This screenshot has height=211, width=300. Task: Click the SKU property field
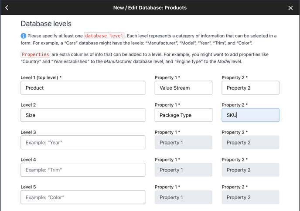click(250, 115)
